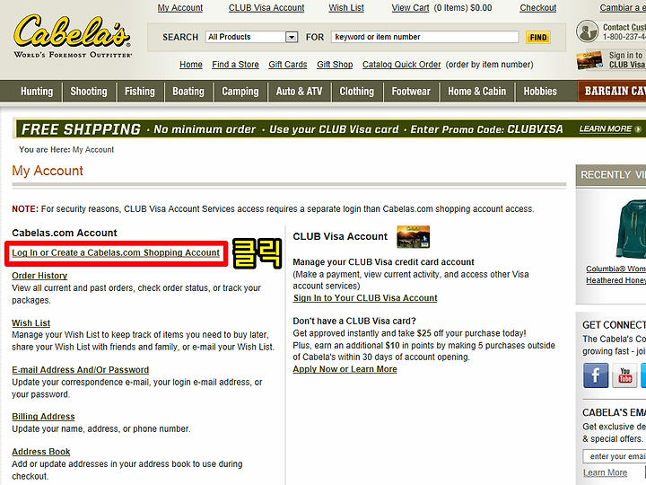Open the Bargain Cave tab
646x485 pixels.
(x=612, y=91)
